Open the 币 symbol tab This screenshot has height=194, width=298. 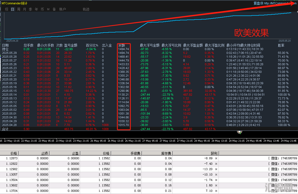click(x=42, y=9)
